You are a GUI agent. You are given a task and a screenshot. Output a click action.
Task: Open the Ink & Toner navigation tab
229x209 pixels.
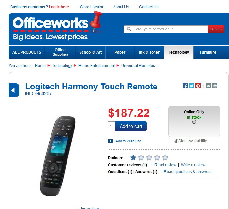point(149,52)
